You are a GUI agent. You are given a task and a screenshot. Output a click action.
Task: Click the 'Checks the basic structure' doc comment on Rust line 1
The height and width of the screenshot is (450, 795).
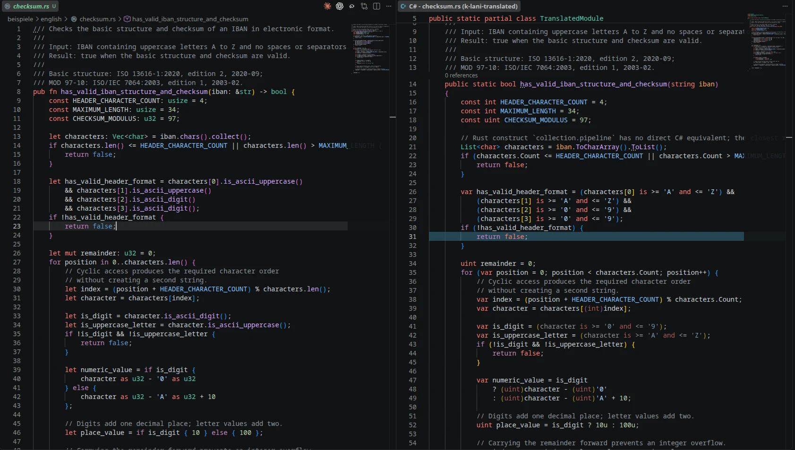point(183,29)
